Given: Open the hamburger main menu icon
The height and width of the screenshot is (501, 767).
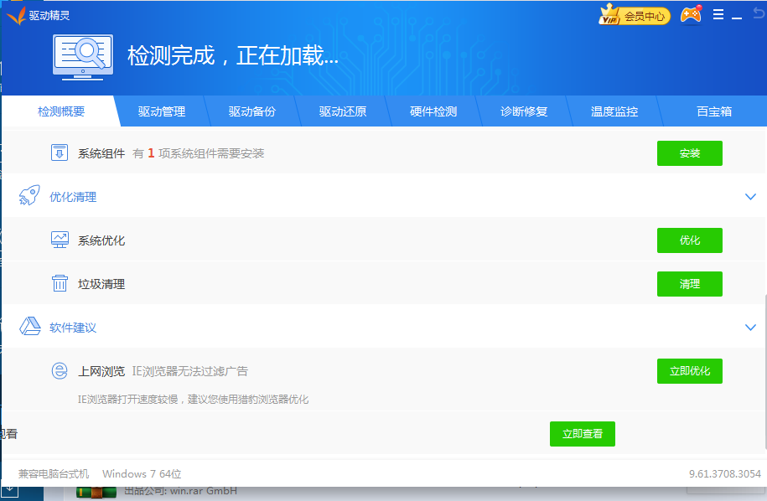Looking at the screenshot, I should click(718, 15).
